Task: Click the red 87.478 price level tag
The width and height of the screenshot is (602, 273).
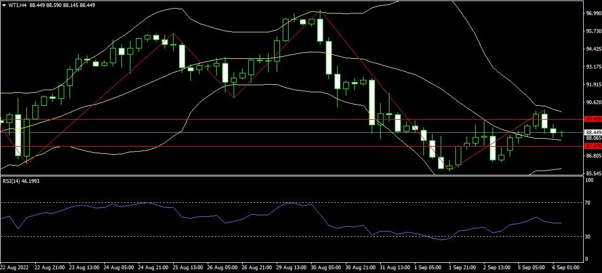Action: click(593, 146)
